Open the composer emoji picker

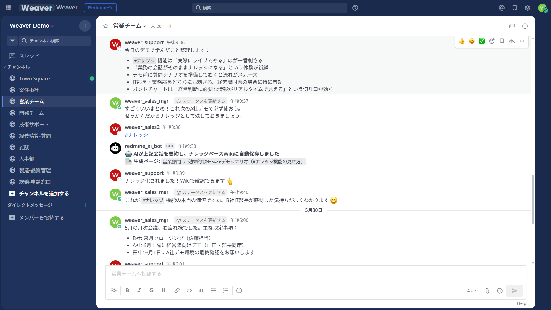(x=500, y=291)
